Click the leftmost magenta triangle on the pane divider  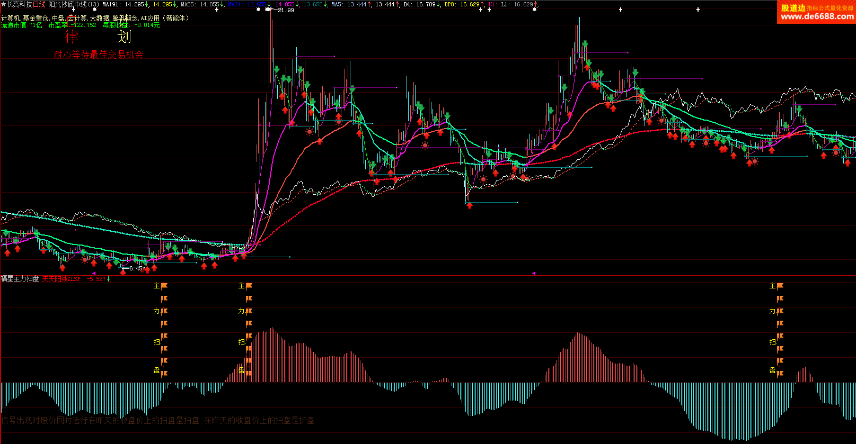(94, 274)
